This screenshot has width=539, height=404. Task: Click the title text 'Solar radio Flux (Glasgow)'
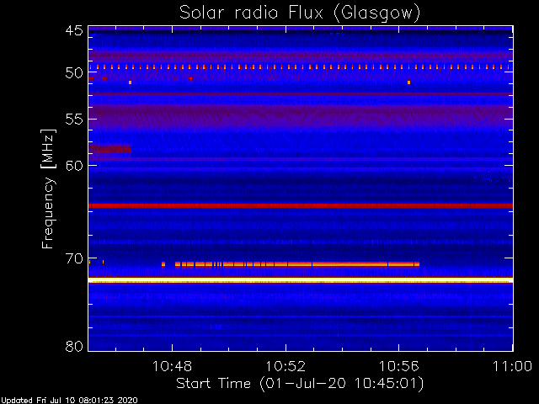pos(300,13)
